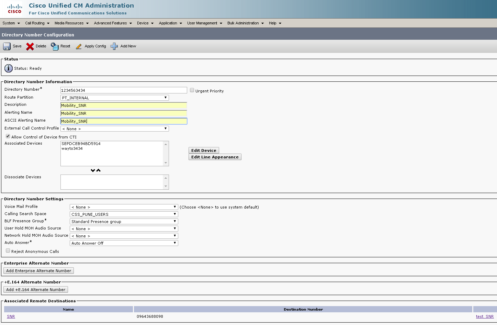Click the ASCII Alerting Name field

click(124, 121)
